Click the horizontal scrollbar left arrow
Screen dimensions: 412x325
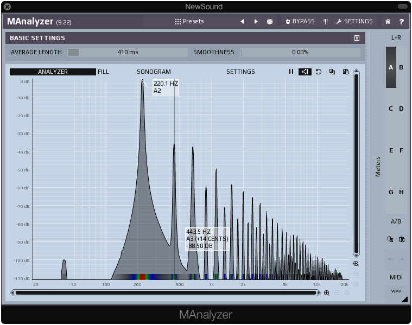[x=12, y=292]
